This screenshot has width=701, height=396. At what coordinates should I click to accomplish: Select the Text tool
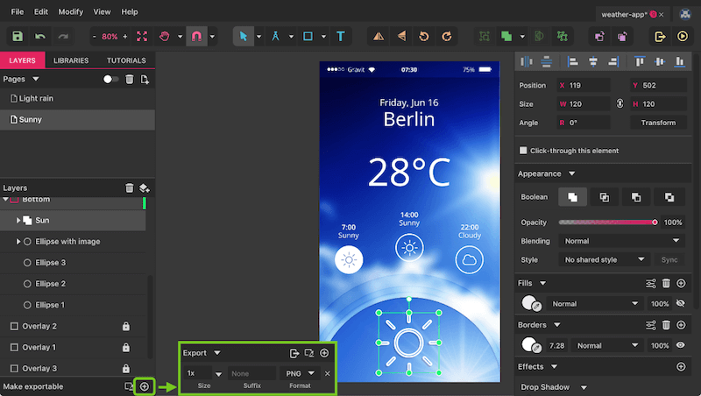340,37
